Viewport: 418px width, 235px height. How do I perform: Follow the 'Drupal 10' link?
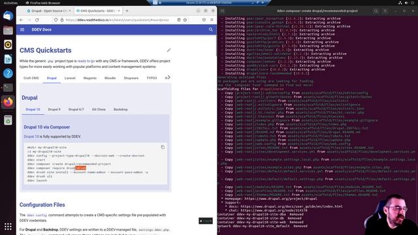pos(31,136)
